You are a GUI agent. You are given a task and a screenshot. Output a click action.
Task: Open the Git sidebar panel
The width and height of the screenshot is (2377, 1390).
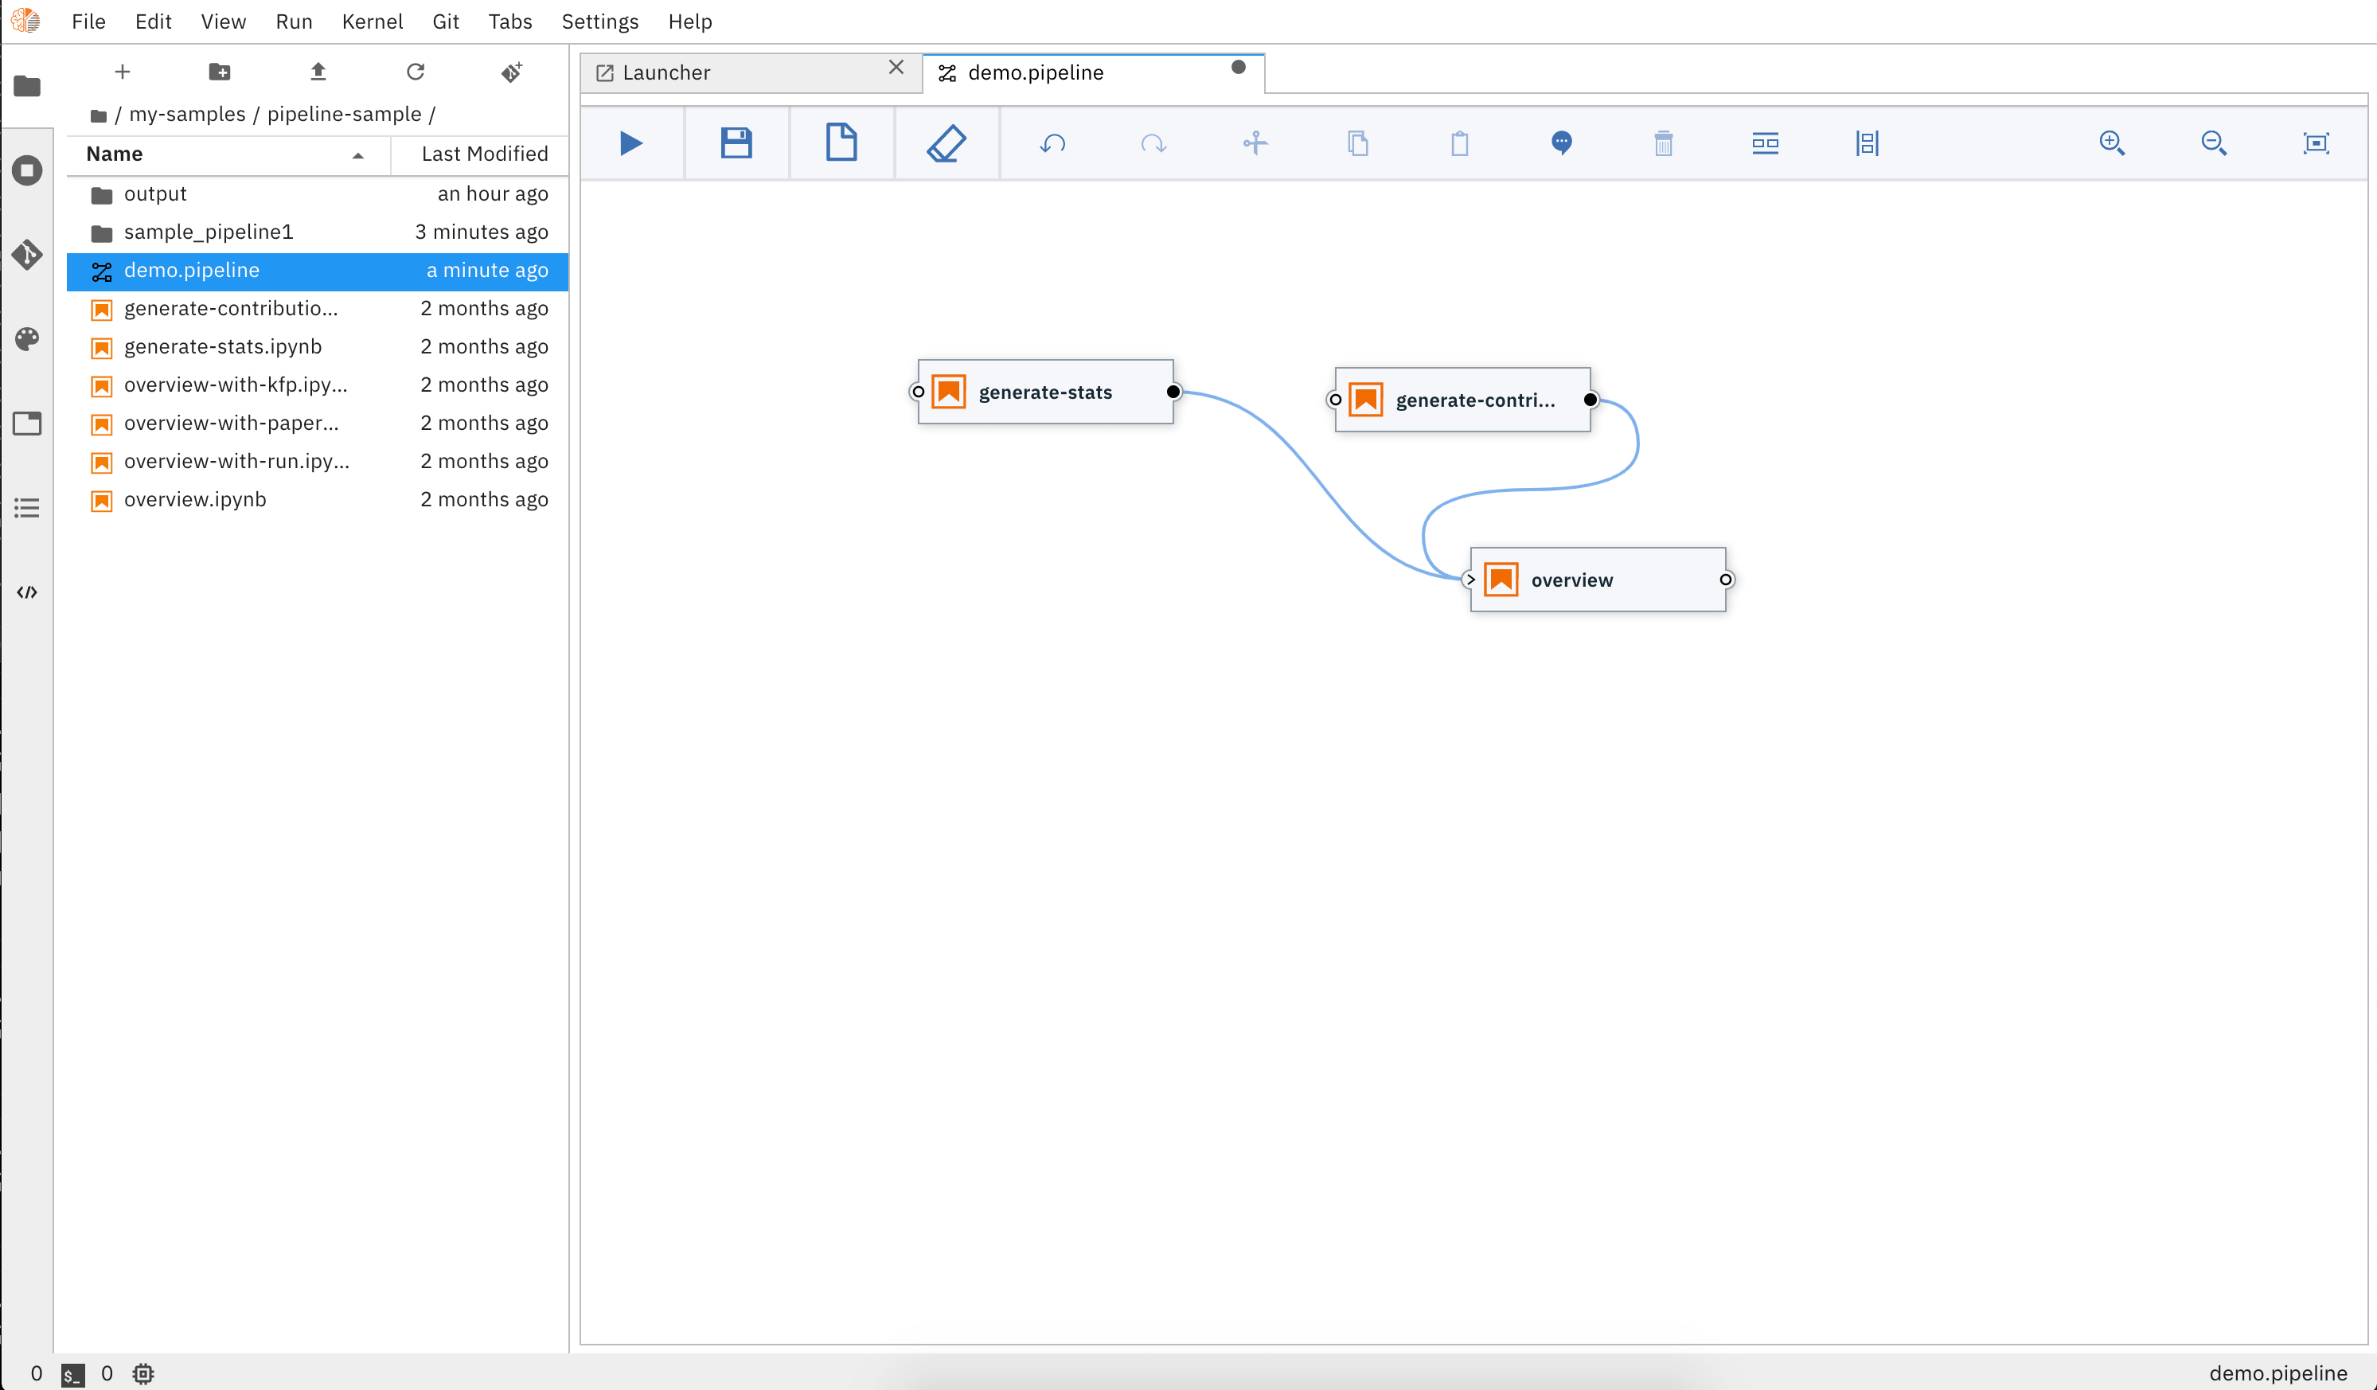point(26,255)
